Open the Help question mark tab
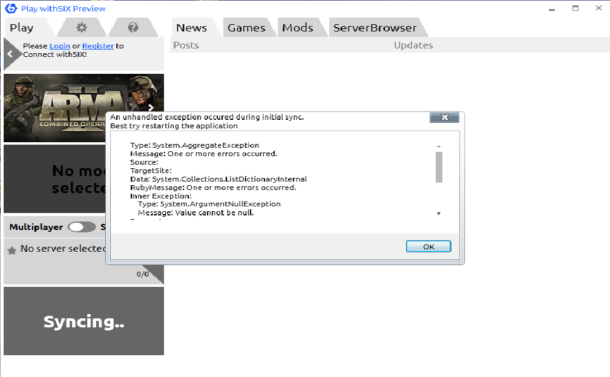 tap(133, 28)
